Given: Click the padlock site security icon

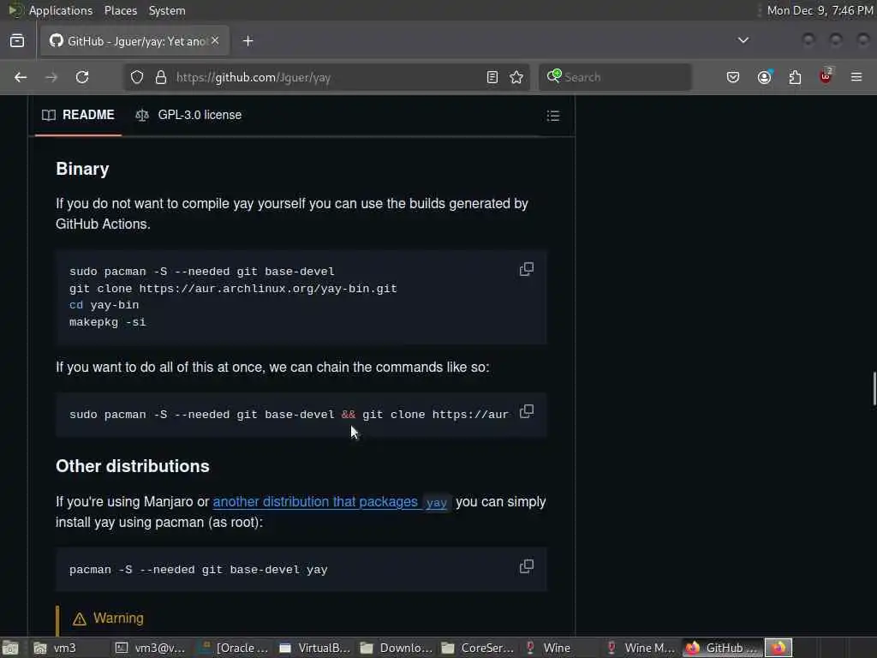Looking at the screenshot, I should coord(161,77).
